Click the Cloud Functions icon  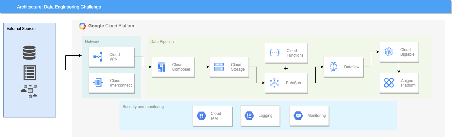coord(274,53)
